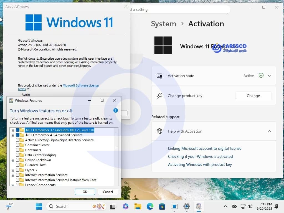Image resolution: width=284 pixels, height=213 pixels.
Task: Open Microsoft Store from the taskbar
Action: (x=162, y=206)
